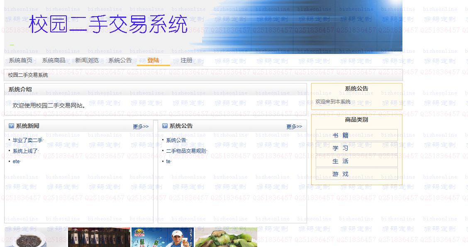Click the 校园二手交易系统 banner title

[x=108, y=24]
